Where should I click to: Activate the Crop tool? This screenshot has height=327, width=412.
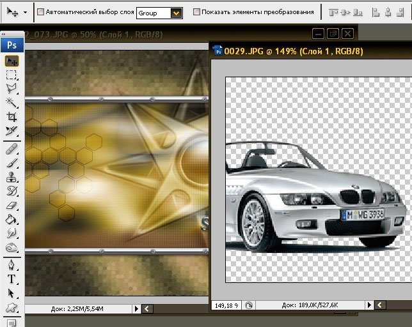point(12,117)
